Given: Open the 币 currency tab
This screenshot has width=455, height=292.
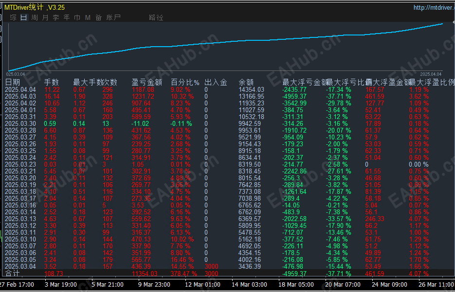Looking at the screenshot, I should point(77,17).
